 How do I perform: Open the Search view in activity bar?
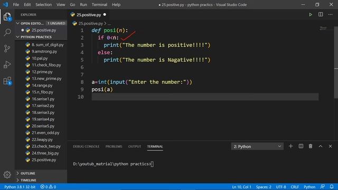[7, 33]
